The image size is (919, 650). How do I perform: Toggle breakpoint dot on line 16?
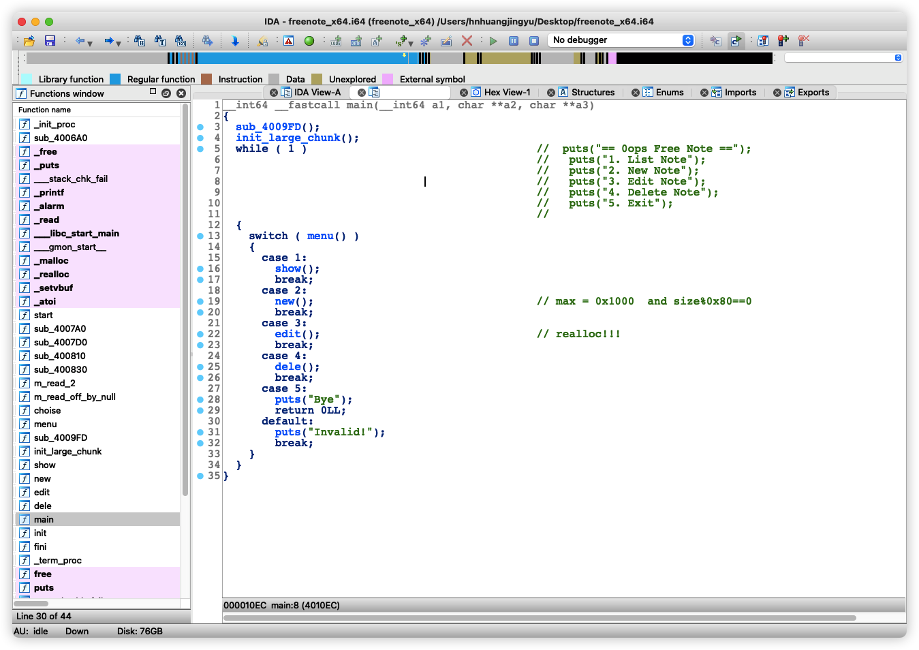coord(200,268)
